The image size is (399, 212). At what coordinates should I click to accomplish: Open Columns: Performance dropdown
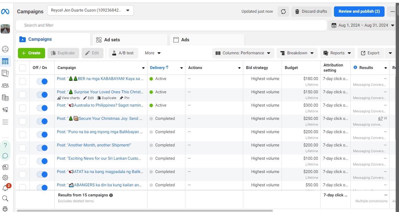pyautogui.click(x=243, y=53)
